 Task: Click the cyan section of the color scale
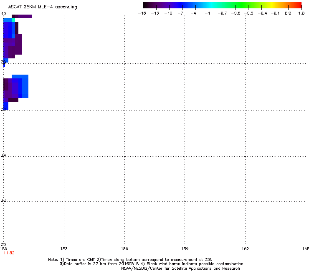212,5
